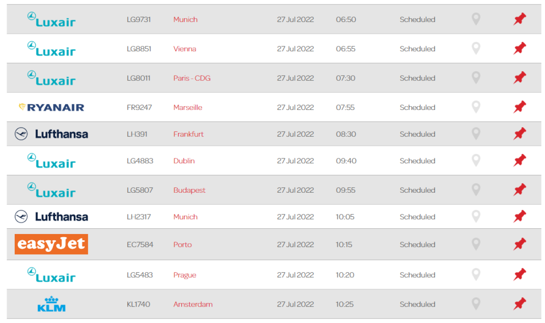Pin the Paris - CDG flight LG8011

[519, 78]
